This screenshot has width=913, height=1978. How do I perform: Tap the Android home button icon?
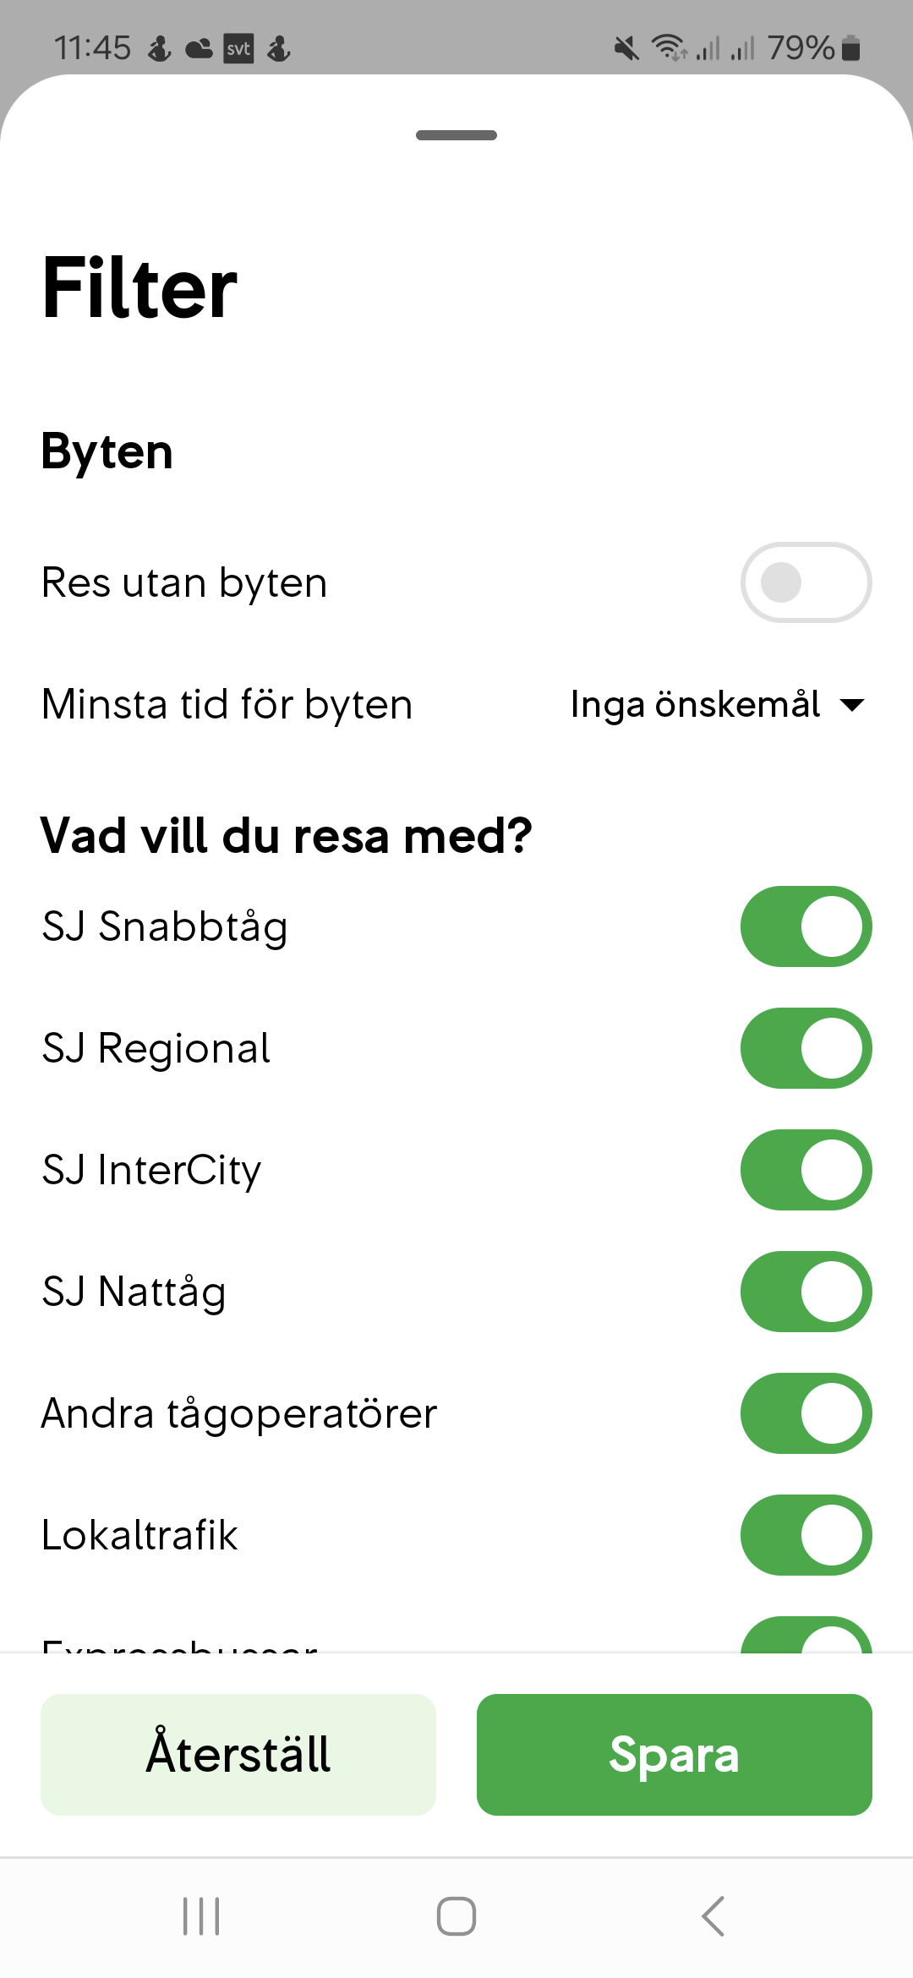pos(456,1916)
